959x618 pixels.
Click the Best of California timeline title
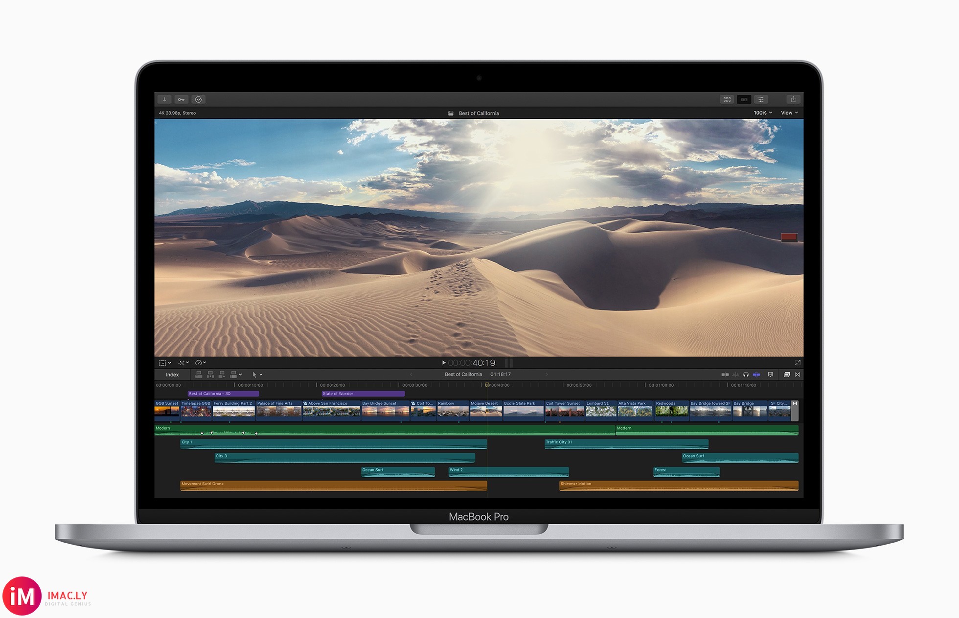[x=463, y=375]
